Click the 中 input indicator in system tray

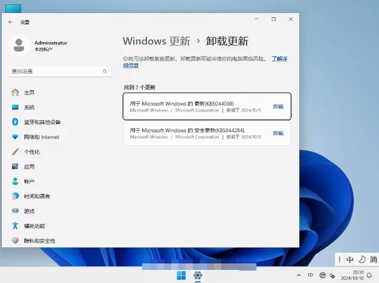pyautogui.click(x=311, y=275)
